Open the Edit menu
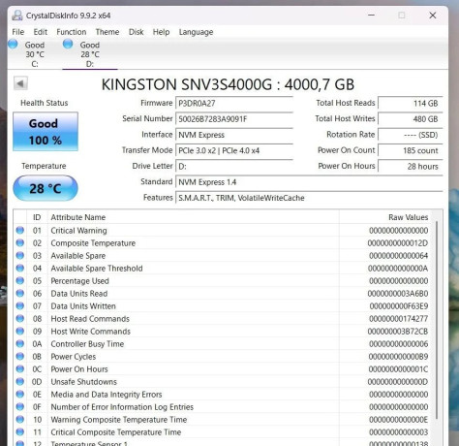The height and width of the screenshot is (446, 459). coord(41,32)
